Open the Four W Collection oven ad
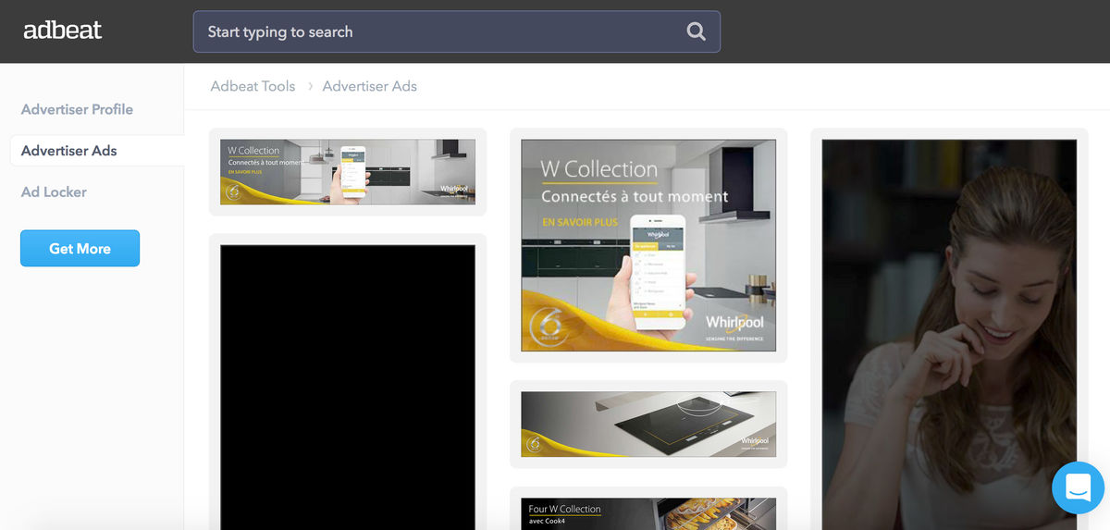 pyautogui.click(x=648, y=513)
